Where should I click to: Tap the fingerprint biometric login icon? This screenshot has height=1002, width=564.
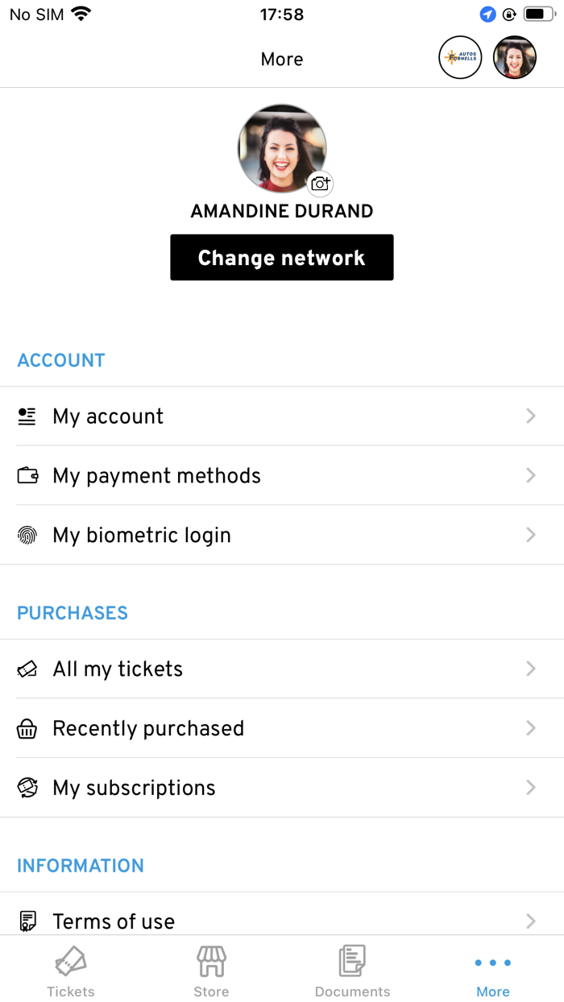[x=27, y=535]
